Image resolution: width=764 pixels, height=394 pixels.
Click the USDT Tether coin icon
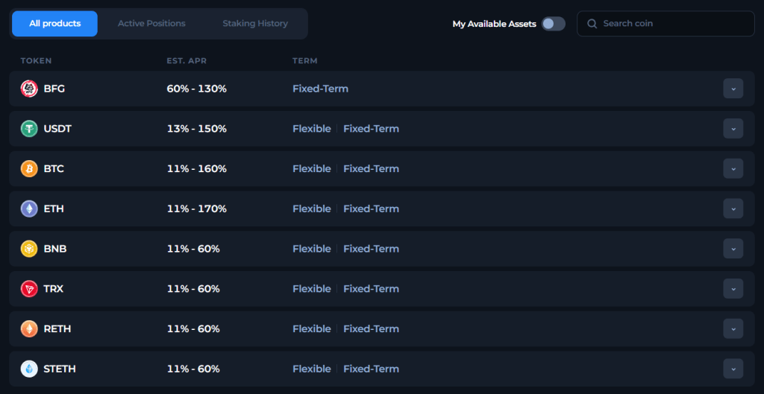[29, 129]
